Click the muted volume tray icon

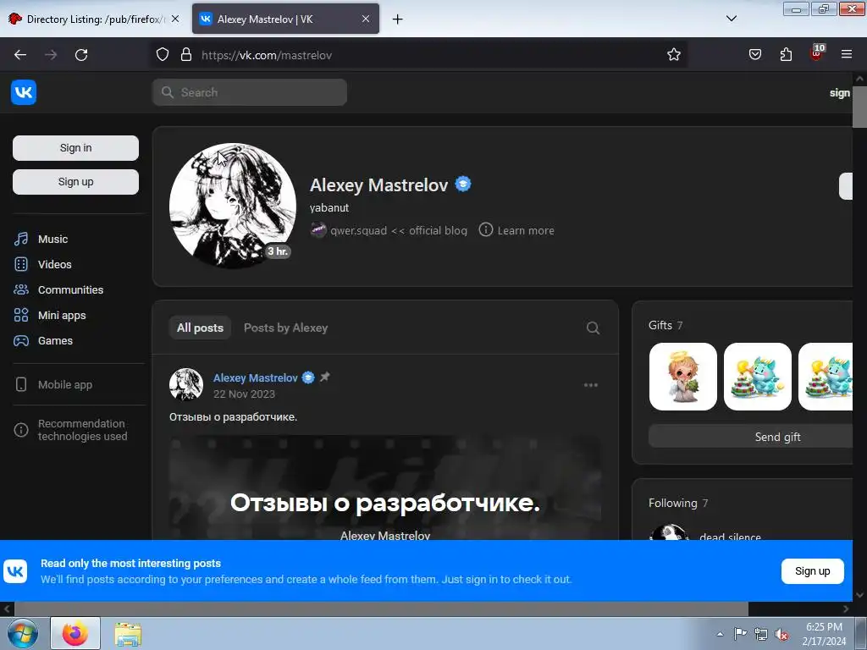pos(781,635)
